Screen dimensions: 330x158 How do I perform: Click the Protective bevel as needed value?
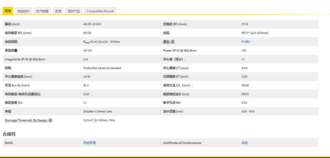[x=102, y=68]
